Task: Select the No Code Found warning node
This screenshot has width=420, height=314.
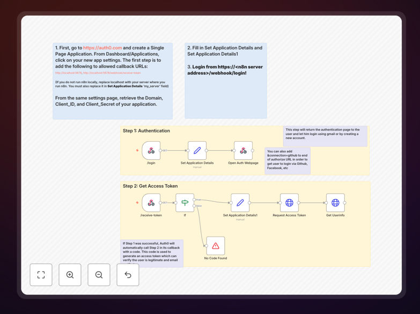Action: [216, 246]
